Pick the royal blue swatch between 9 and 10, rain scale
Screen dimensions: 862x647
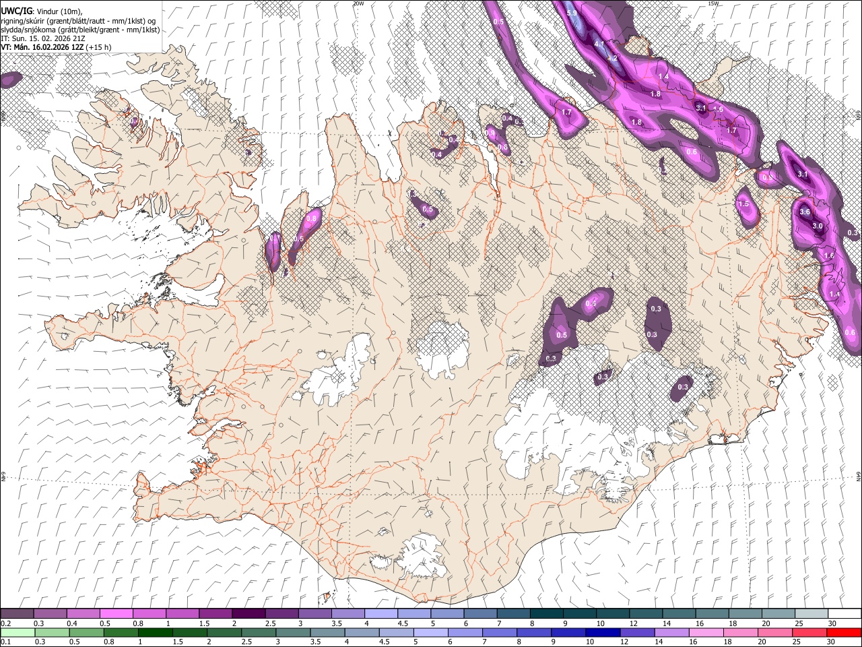coord(568,632)
